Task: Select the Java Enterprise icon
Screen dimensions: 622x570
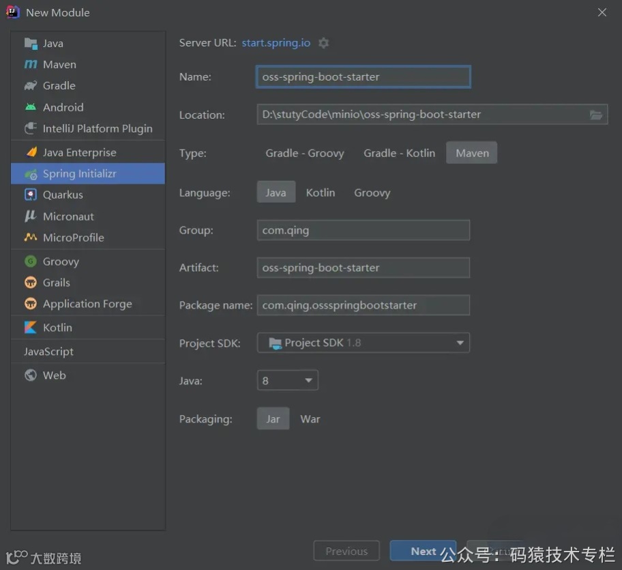Action: pos(31,152)
